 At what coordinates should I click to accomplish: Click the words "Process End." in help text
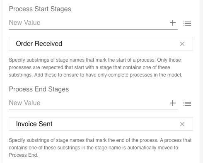click(x=24, y=155)
